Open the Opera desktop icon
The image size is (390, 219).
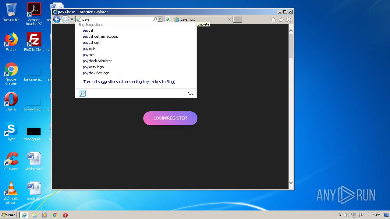coord(11,102)
